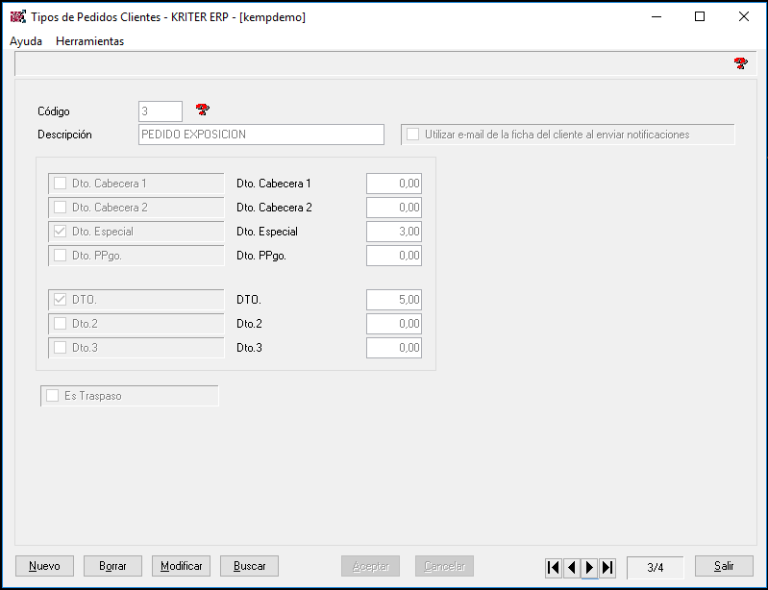The image size is (768, 590).
Task: Click the Dto.3 value field
Action: point(394,347)
